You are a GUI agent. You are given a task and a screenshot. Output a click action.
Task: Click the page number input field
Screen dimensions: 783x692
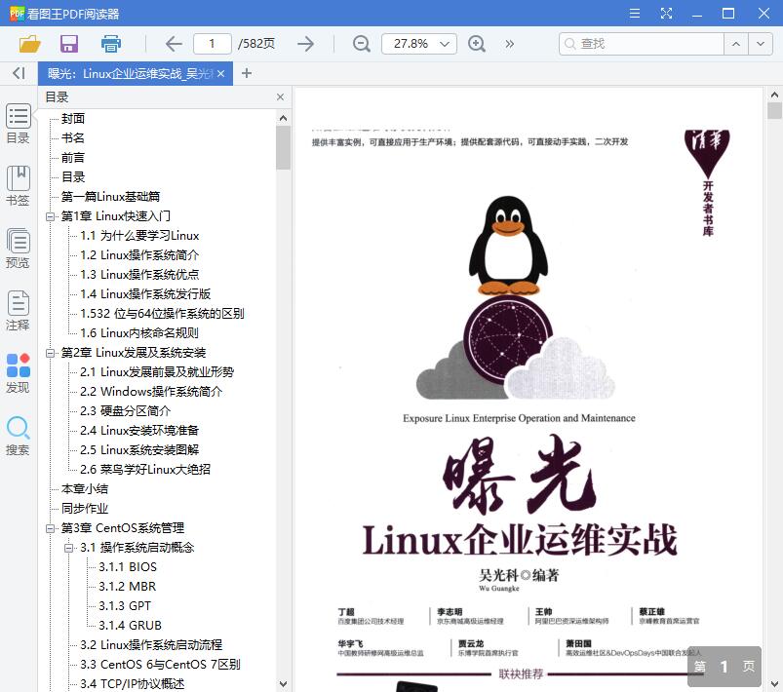[x=213, y=44]
